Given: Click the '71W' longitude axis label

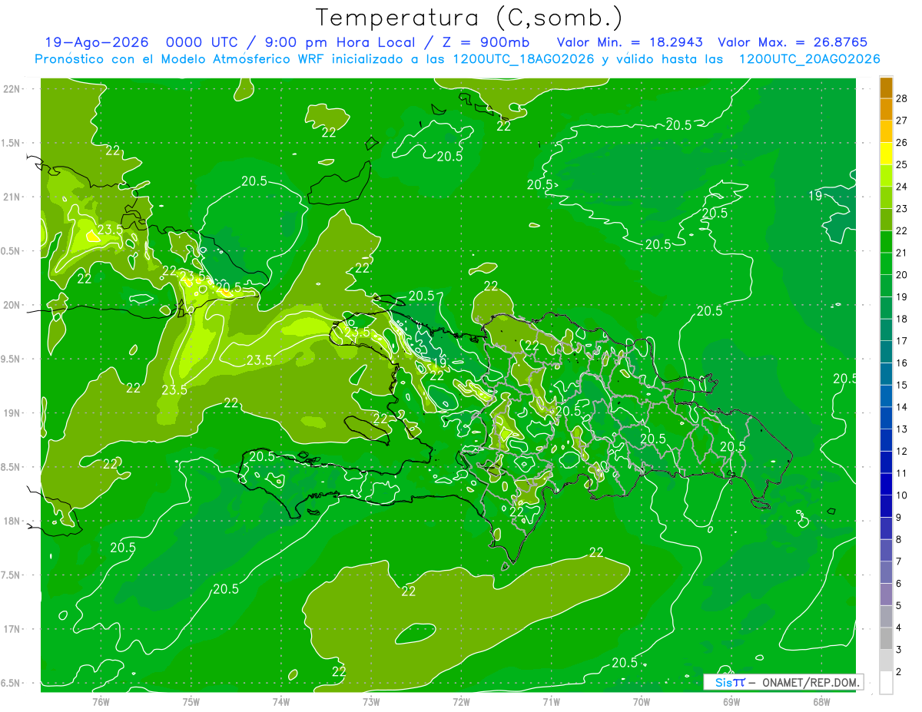Looking at the screenshot, I should click(x=551, y=702).
